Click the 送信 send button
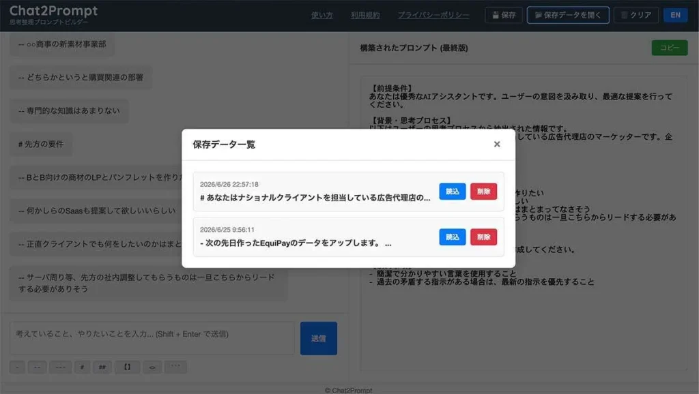This screenshot has width=699, height=394. pyautogui.click(x=318, y=338)
